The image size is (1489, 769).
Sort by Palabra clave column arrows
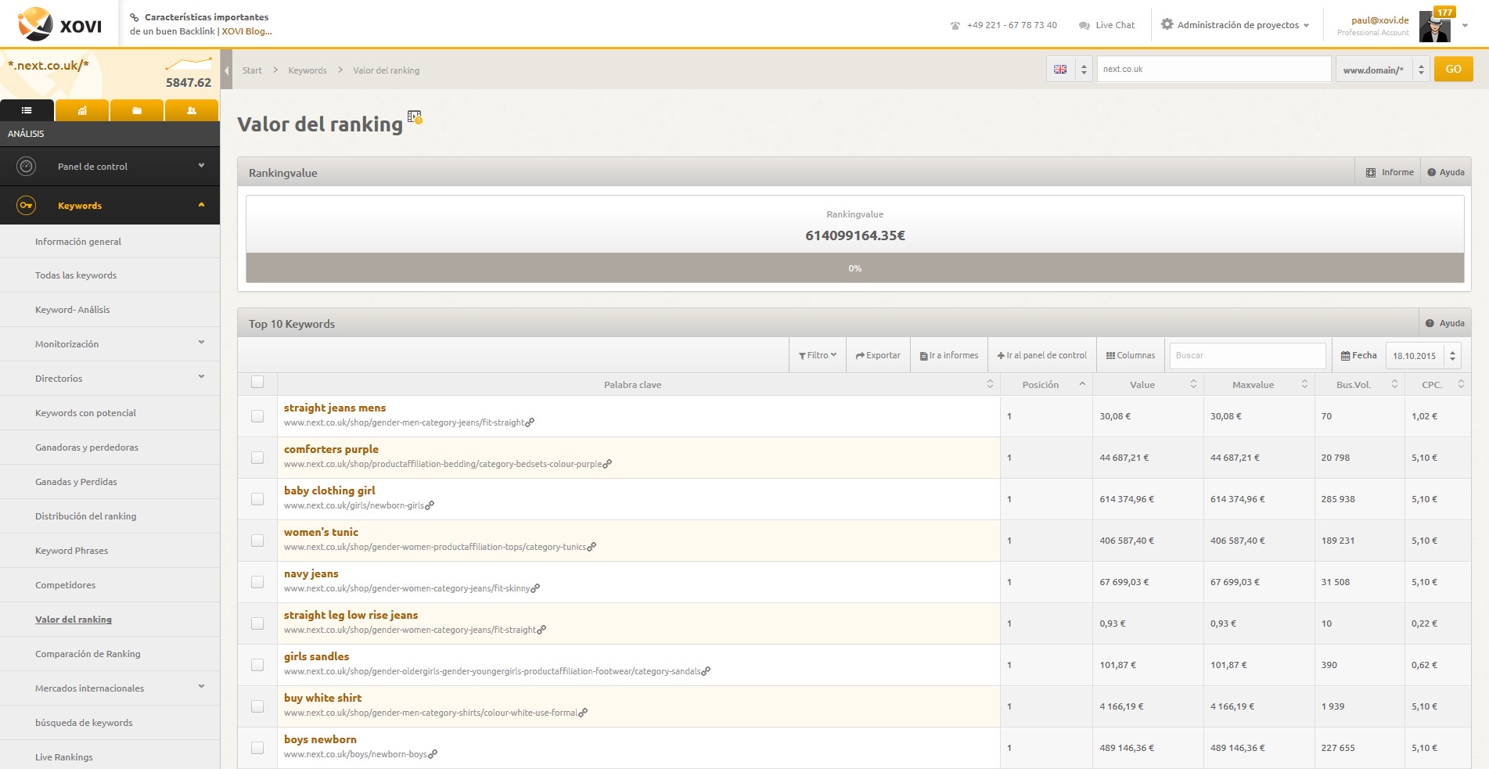(990, 384)
